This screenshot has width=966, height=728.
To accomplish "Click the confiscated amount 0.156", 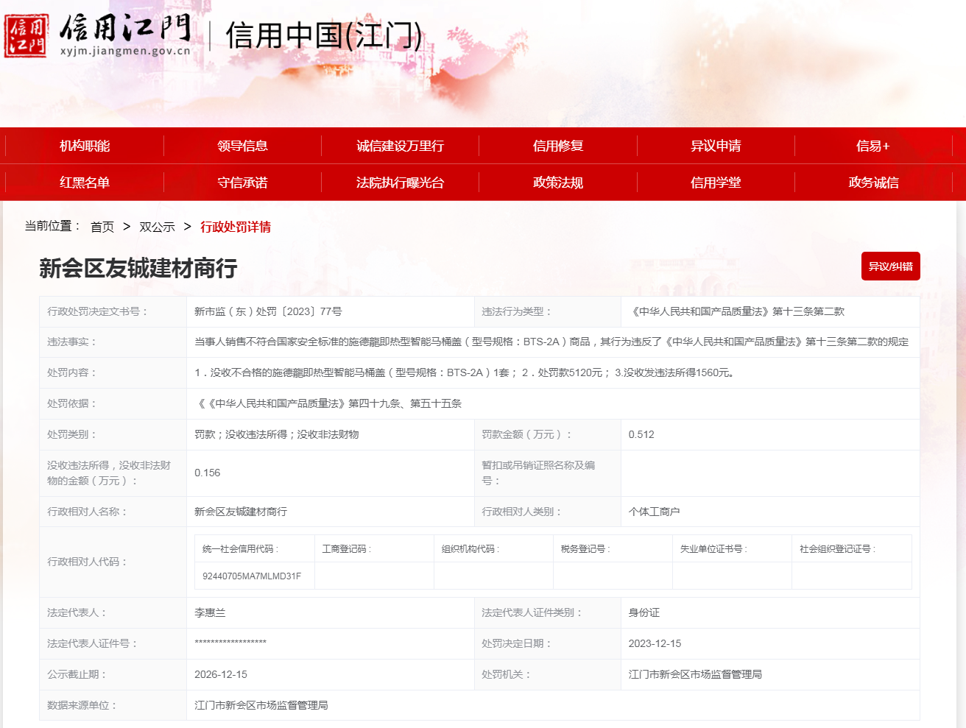I will click(x=208, y=473).
